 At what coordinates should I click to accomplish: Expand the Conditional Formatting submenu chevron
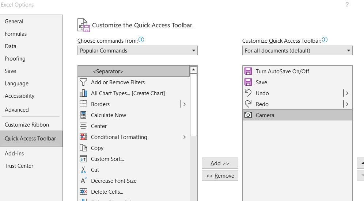184,137
